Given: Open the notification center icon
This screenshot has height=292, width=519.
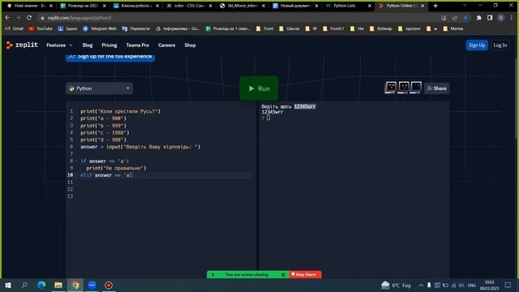Looking at the screenshot, I should [508, 285].
